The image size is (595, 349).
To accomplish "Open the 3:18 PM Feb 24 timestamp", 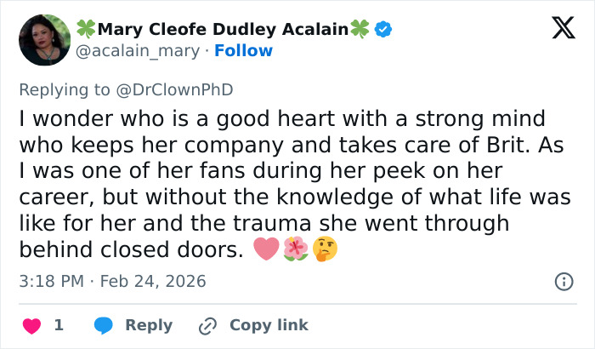I will click(112, 281).
